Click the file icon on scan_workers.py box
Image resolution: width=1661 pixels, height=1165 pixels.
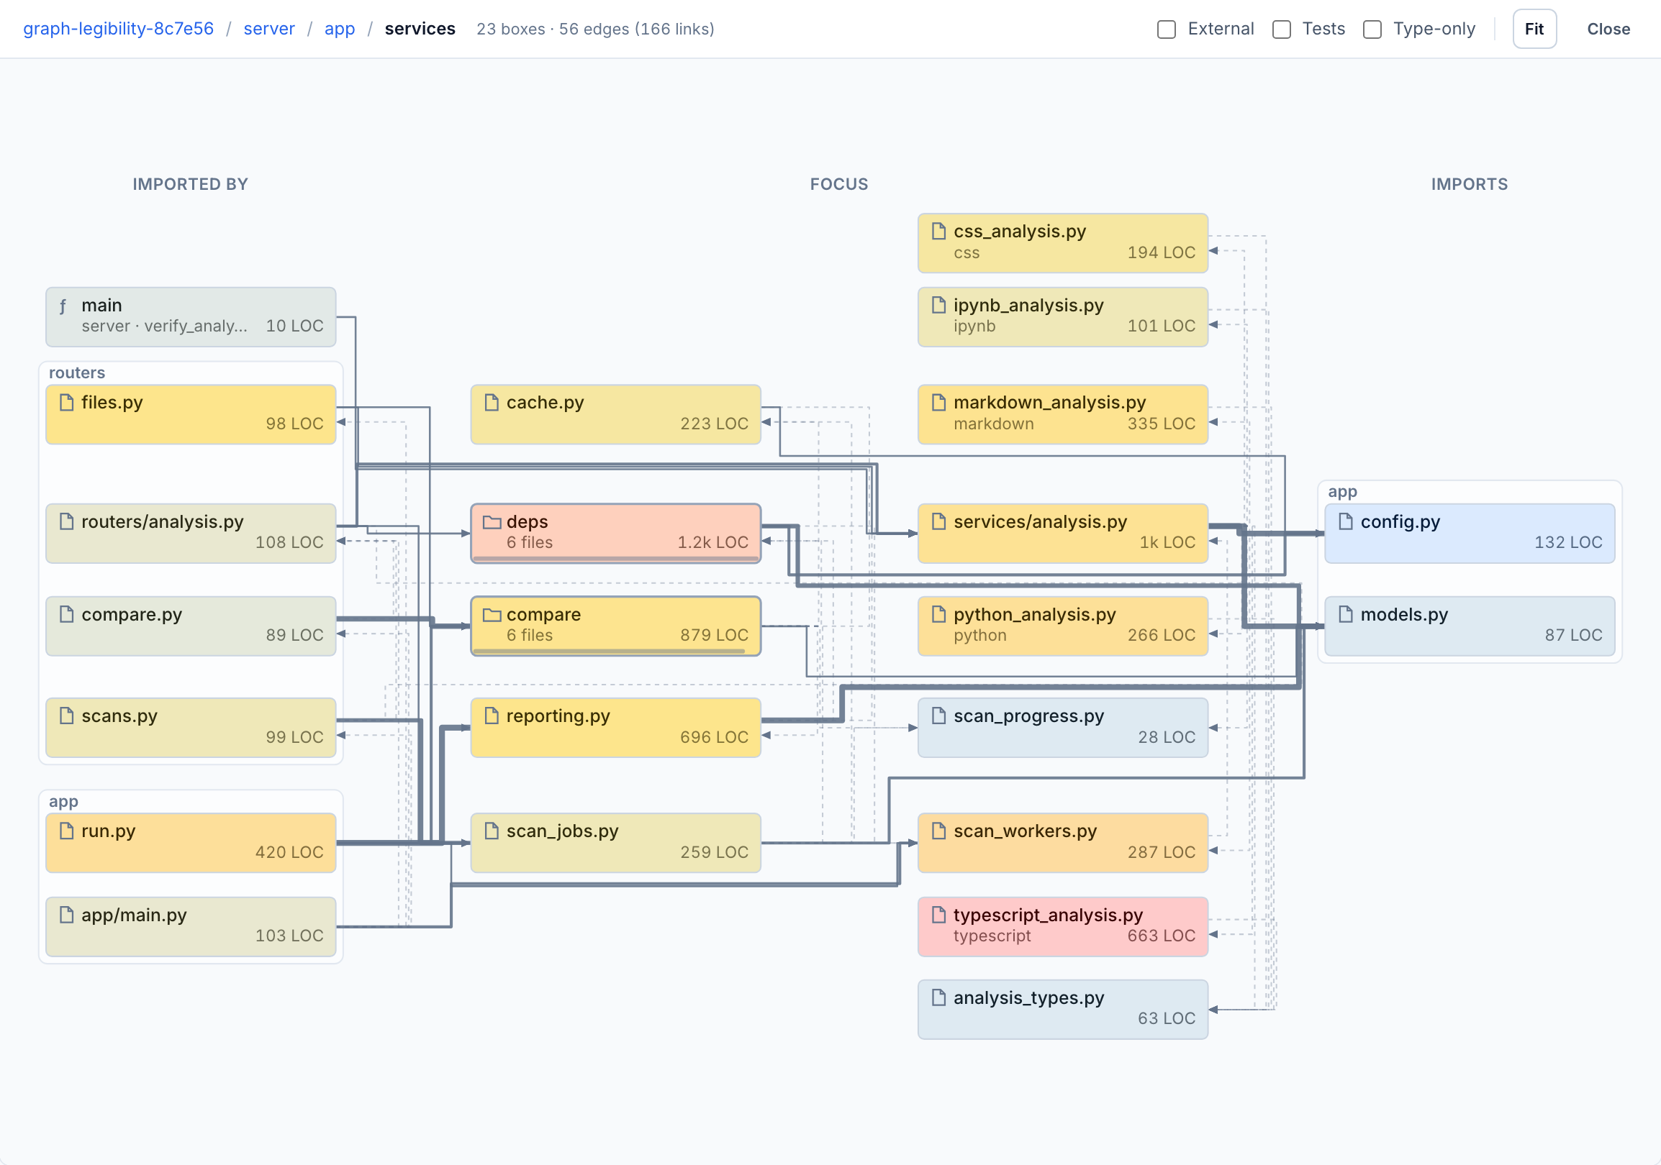pyautogui.click(x=938, y=831)
